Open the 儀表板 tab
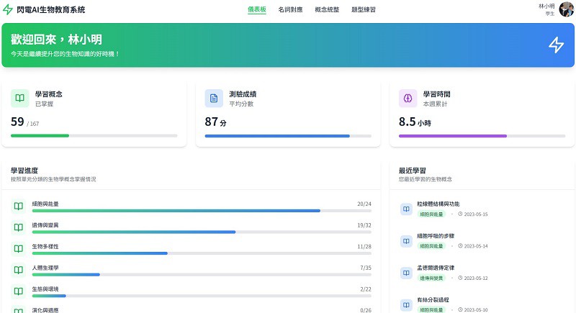The image size is (576, 313). pos(257,10)
